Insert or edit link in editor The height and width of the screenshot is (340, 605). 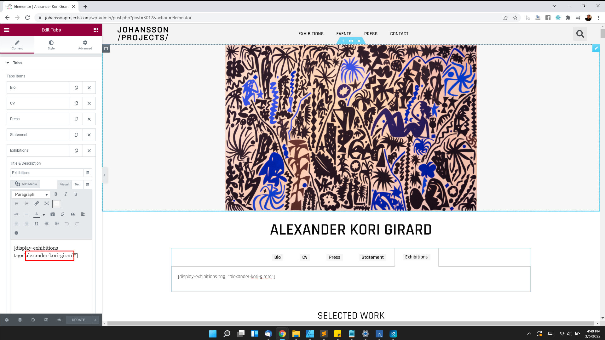tap(37, 204)
